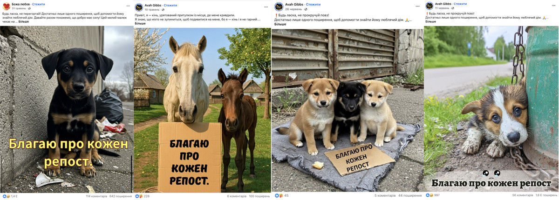Expand 11 червень post text with Більше
Viewport: 559px width, 200px height.
[x=431, y=22]
